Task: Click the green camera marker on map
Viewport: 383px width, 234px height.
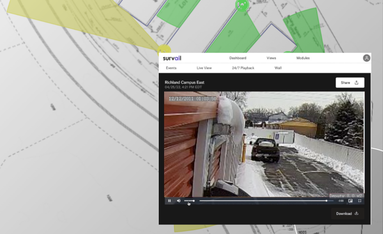Action: point(242,5)
